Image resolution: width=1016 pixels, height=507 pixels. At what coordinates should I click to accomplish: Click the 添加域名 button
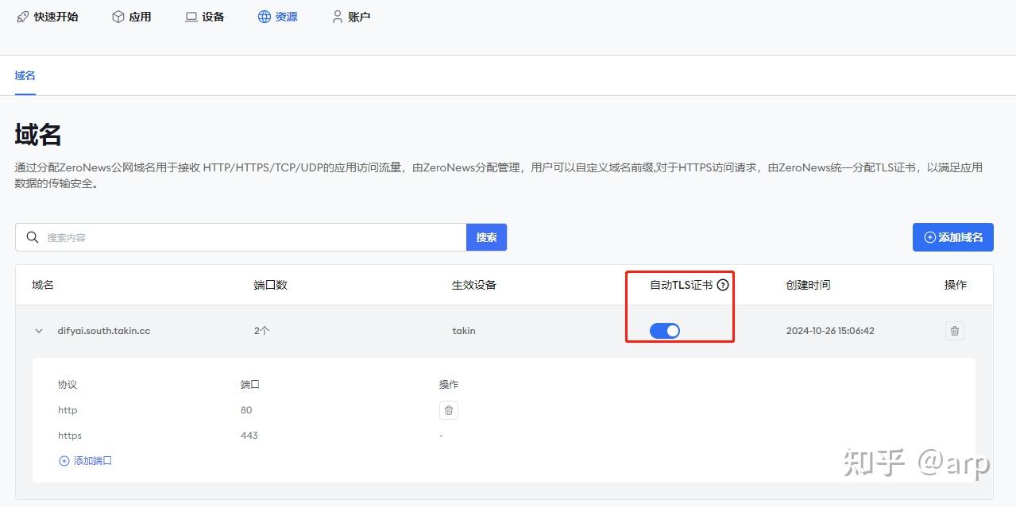click(953, 237)
